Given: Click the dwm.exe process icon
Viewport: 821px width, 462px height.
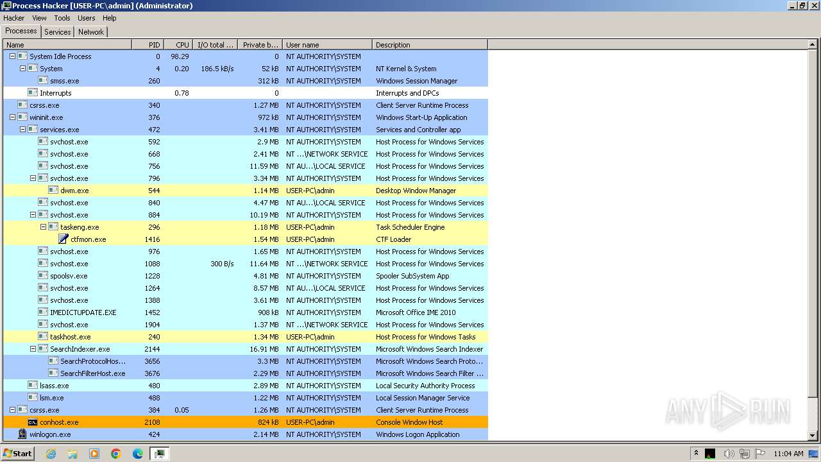Looking at the screenshot, I should (53, 191).
